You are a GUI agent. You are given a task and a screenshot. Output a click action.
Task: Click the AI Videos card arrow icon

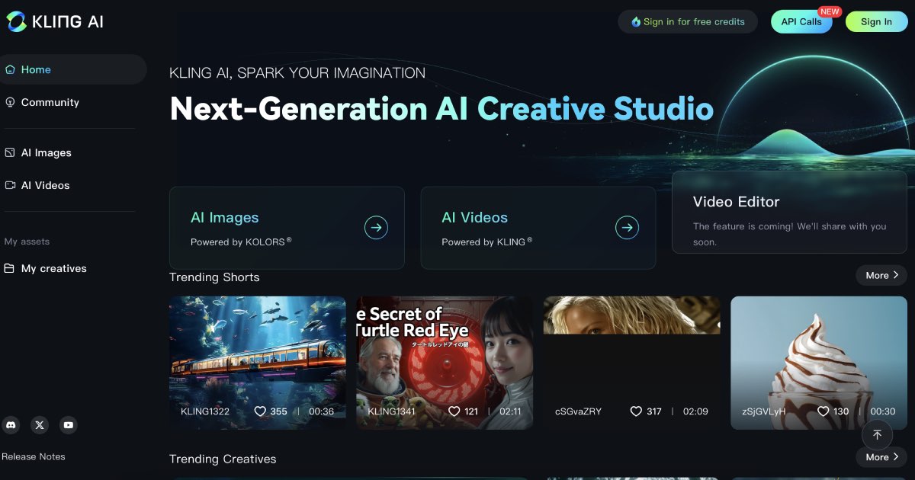[627, 227]
